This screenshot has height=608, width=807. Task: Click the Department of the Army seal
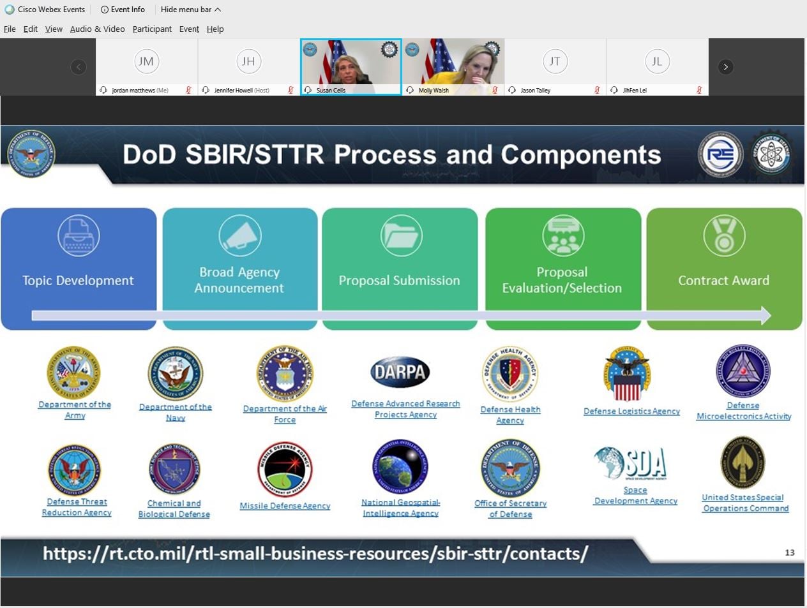(74, 372)
